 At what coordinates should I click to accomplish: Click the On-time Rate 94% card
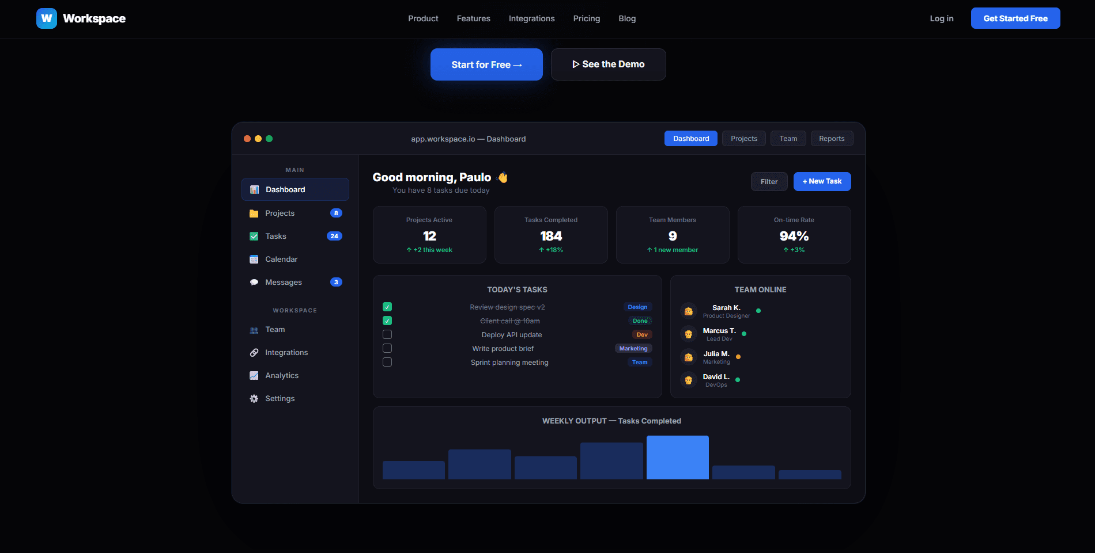(794, 235)
